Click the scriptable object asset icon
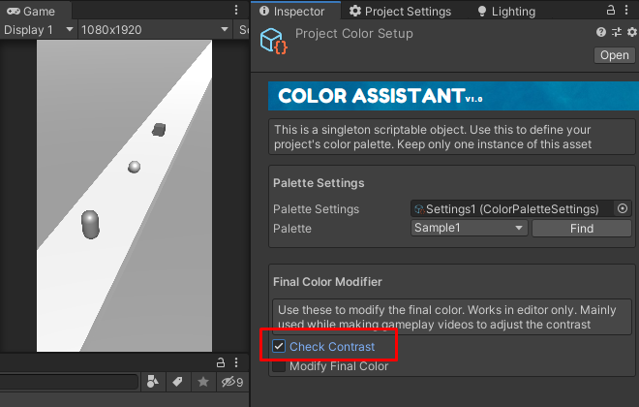 point(273,41)
